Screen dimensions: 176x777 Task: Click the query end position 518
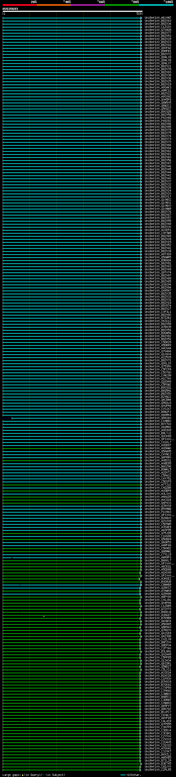pyautogui.click(x=139, y=14)
